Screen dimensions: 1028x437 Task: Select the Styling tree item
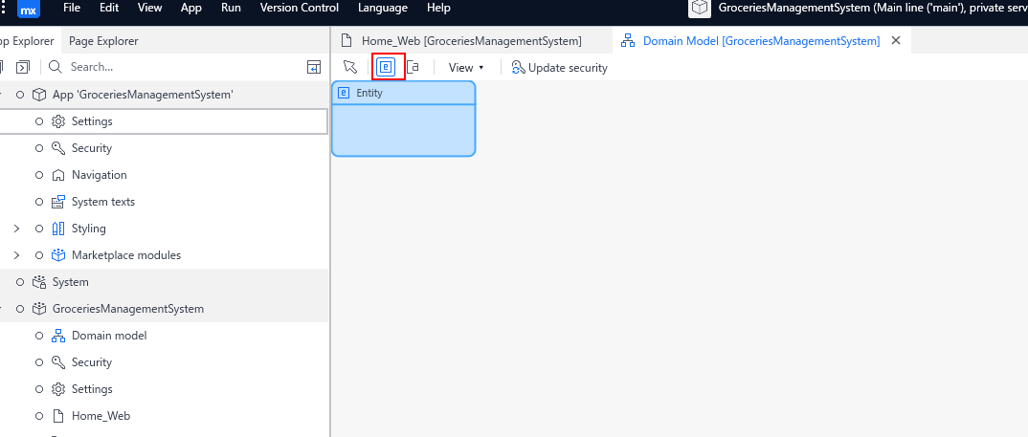(88, 229)
